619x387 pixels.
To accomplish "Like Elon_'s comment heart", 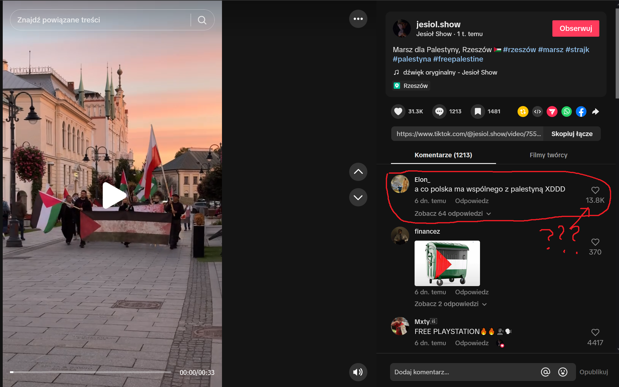I will (x=595, y=190).
